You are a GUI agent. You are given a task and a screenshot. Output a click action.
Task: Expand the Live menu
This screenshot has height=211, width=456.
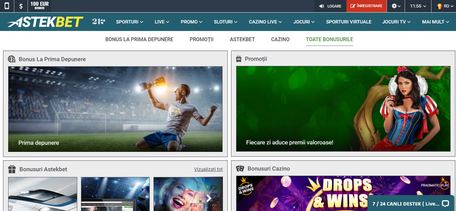162,22
